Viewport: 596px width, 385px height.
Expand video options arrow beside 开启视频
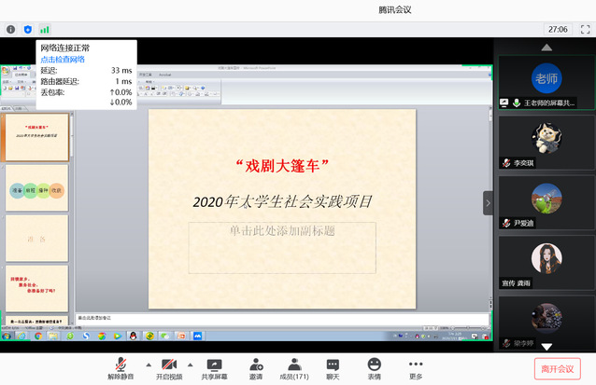click(192, 364)
